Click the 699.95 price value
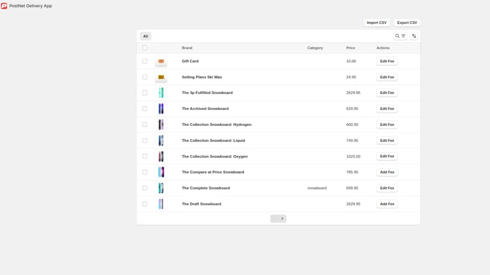 tap(352, 188)
